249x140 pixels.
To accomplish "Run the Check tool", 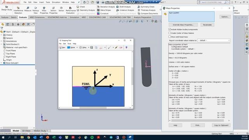I will [81, 7].
